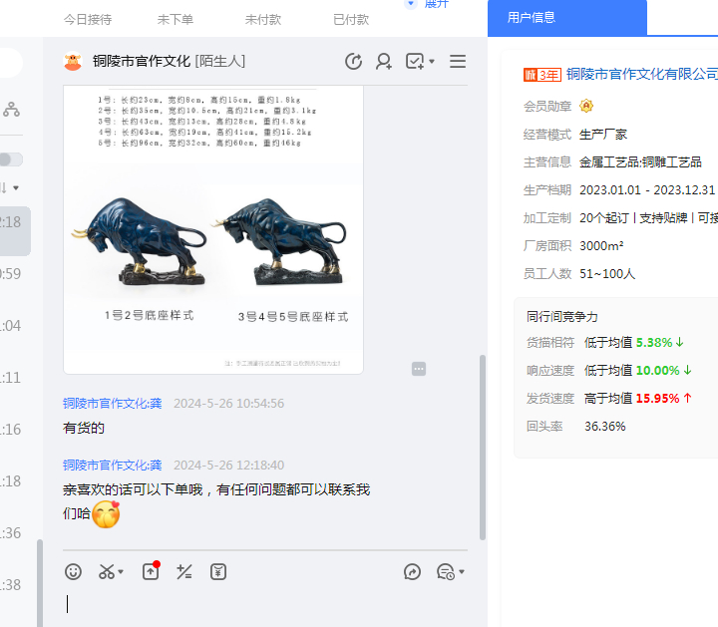The height and width of the screenshot is (627, 718).
Task: Click the 51~100人 employee count
Action: coord(607,274)
